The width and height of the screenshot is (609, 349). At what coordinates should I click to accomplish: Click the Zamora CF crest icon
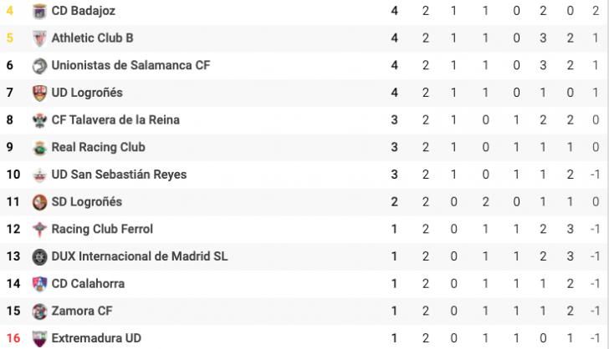pyautogui.click(x=39, y=311)
